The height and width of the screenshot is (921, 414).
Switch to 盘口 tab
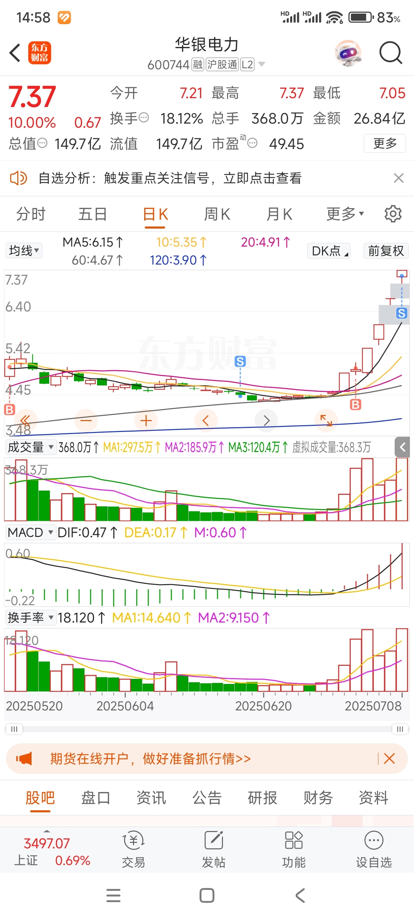[x=96, y=798]
